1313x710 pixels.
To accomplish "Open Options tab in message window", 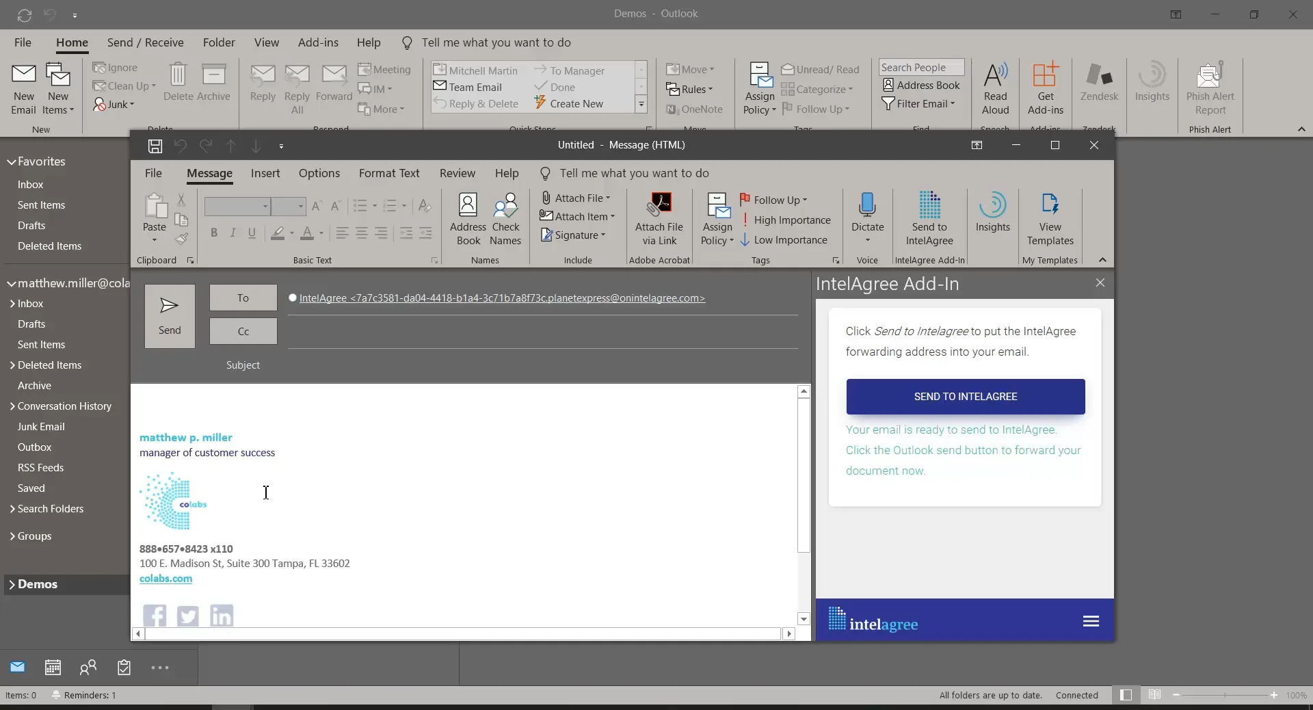I will click(x=319, y=173).
